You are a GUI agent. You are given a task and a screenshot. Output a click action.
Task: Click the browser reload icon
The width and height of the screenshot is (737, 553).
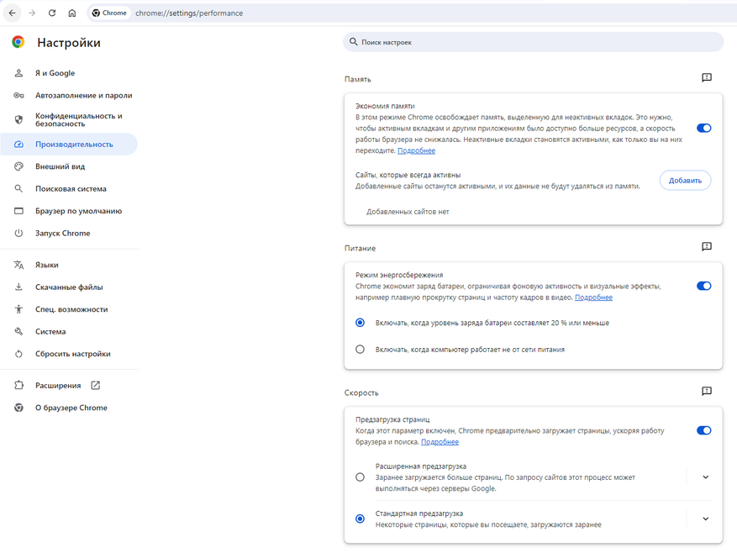(52, 13)
